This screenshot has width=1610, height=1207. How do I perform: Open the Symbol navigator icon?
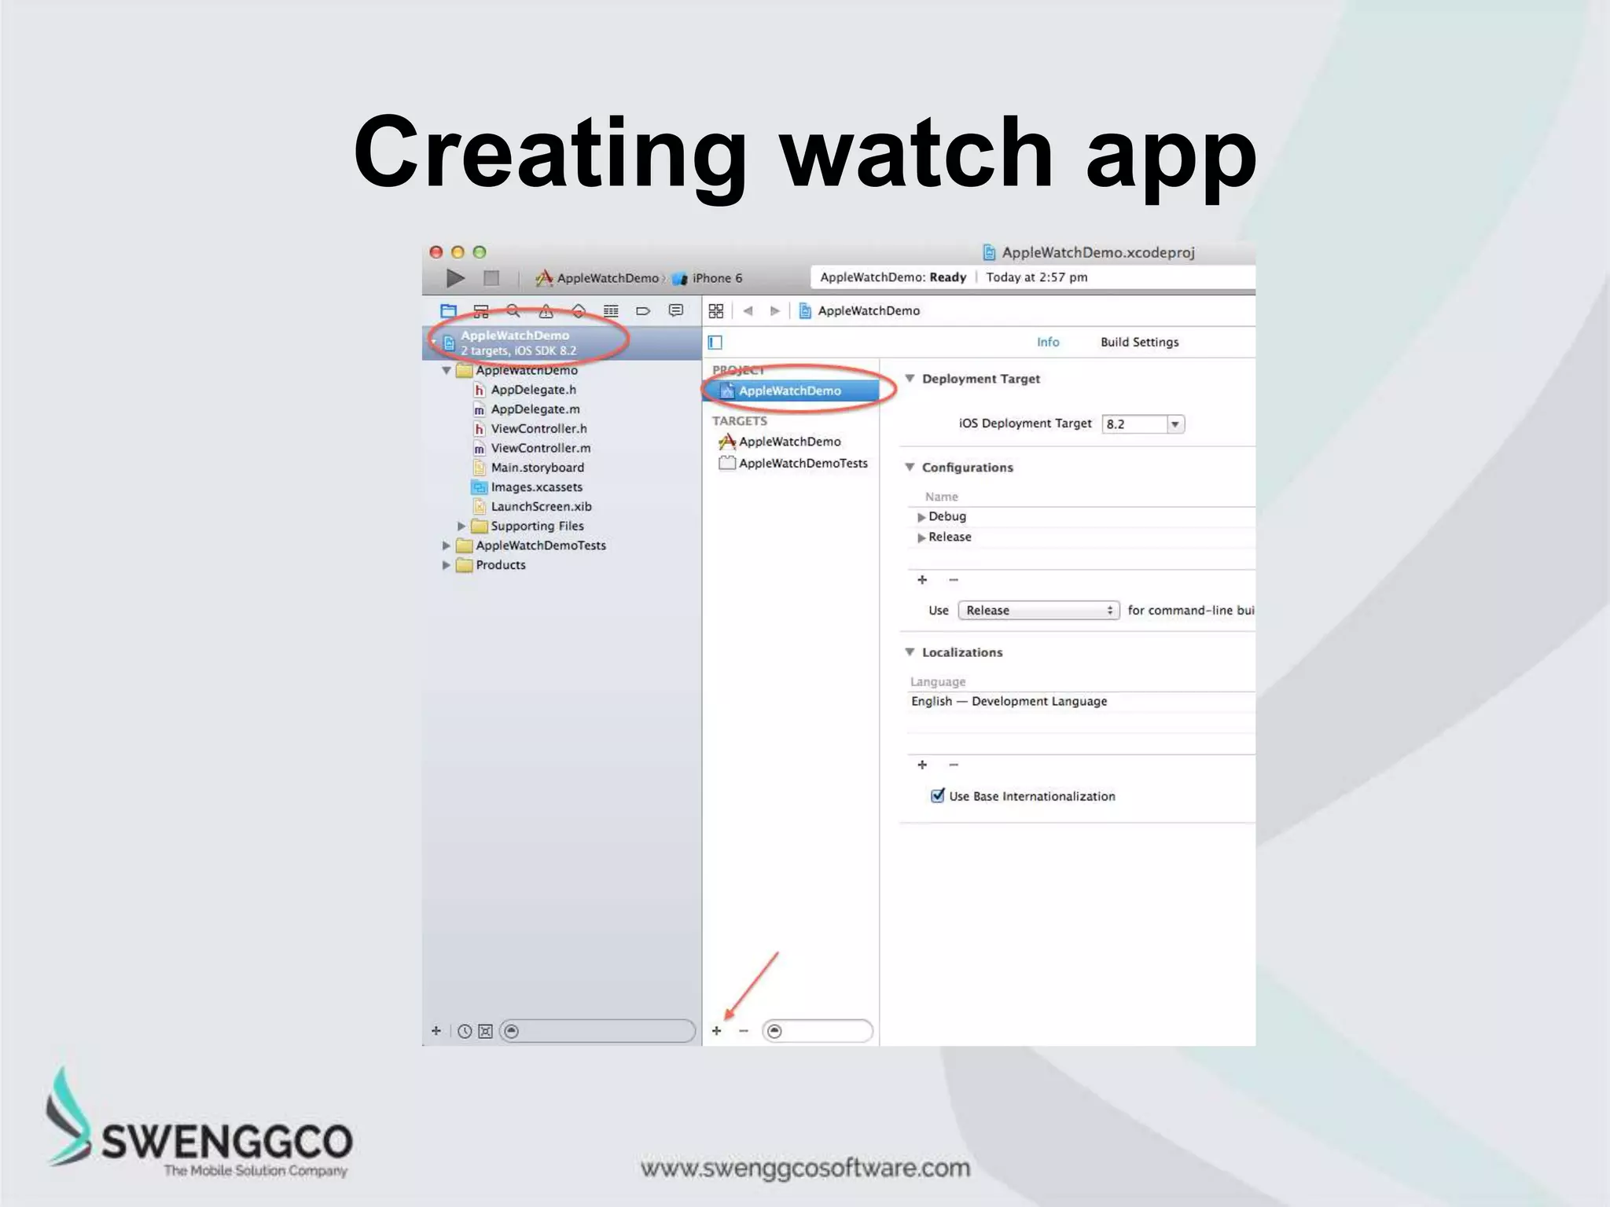[481, 311]
